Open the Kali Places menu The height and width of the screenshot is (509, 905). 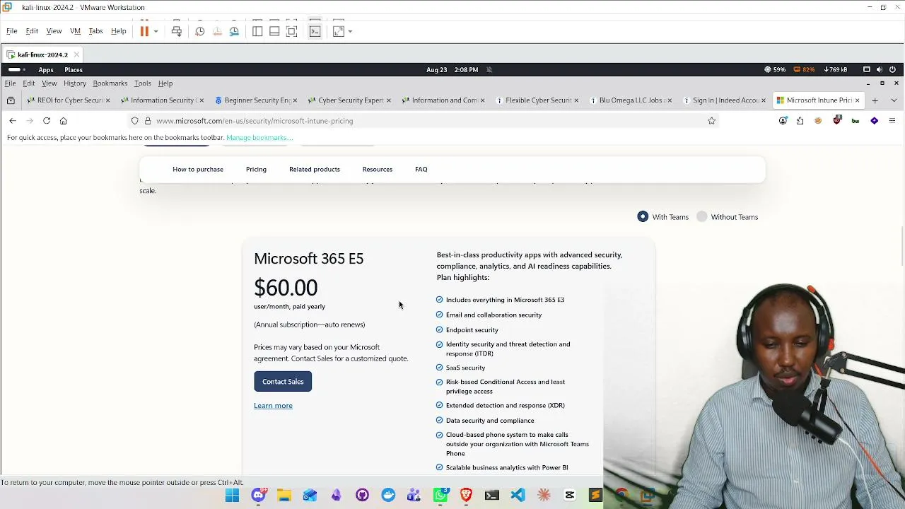pos(74,69)
